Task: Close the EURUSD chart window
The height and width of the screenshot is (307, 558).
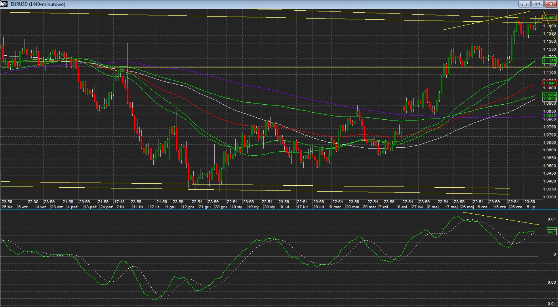Action: pyautogui.click(x=550, y=4)
